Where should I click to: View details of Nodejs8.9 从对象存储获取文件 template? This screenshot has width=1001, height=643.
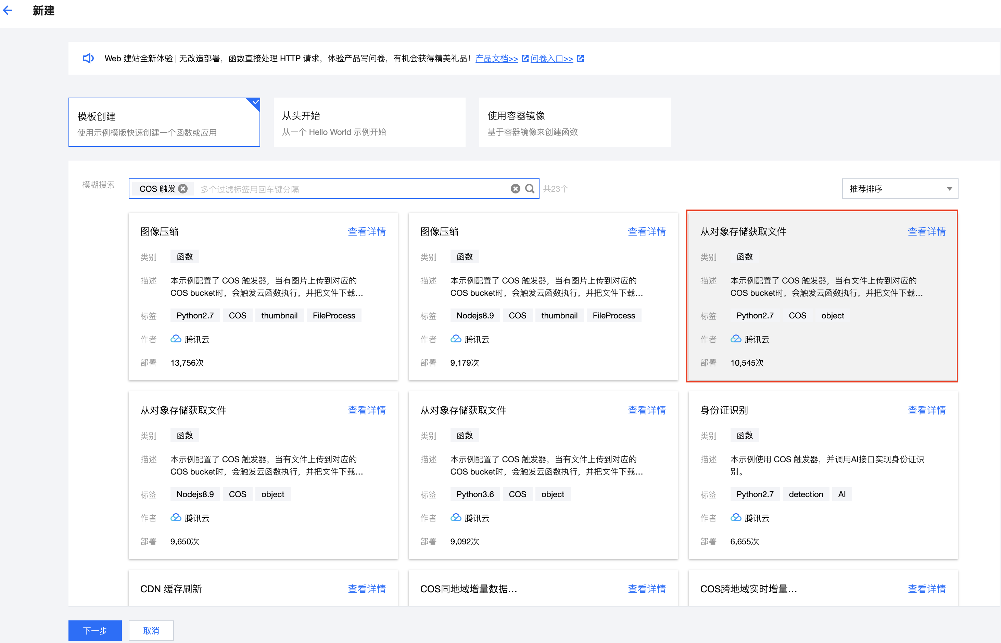pyautogui.click(x=367, y=410)
